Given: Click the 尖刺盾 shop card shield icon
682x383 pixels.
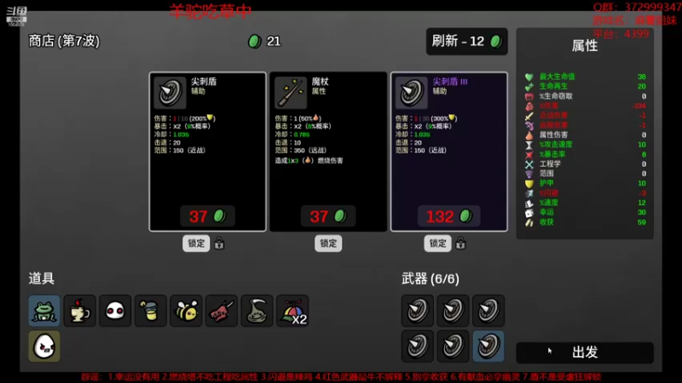Looking at the screenshot, I should [x=170, y=93].
